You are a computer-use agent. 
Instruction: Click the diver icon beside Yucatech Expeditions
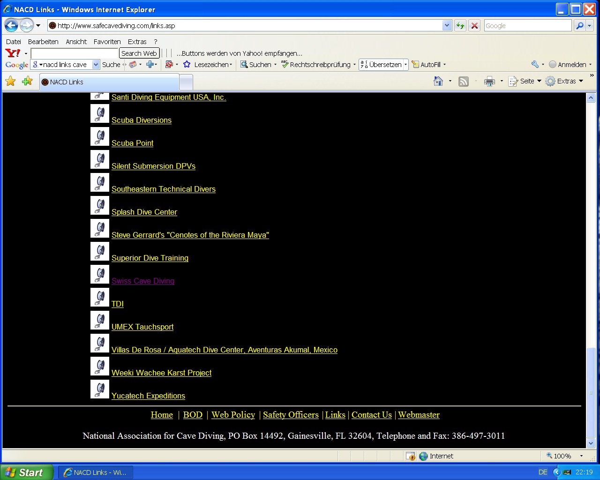pyautogui.click(x=100, y=389)
